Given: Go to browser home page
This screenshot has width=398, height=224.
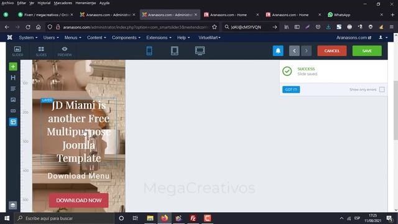Looking at the screenshot, I should [38, 27].
